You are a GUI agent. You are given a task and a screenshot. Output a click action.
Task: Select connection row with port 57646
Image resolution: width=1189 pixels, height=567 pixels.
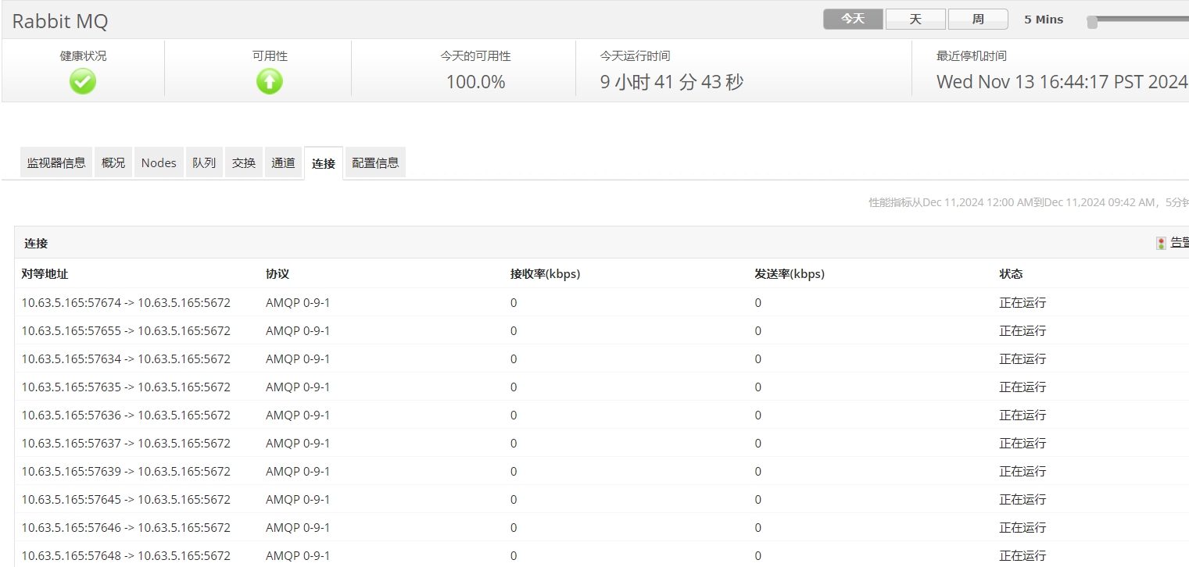(x=602, y=527)
